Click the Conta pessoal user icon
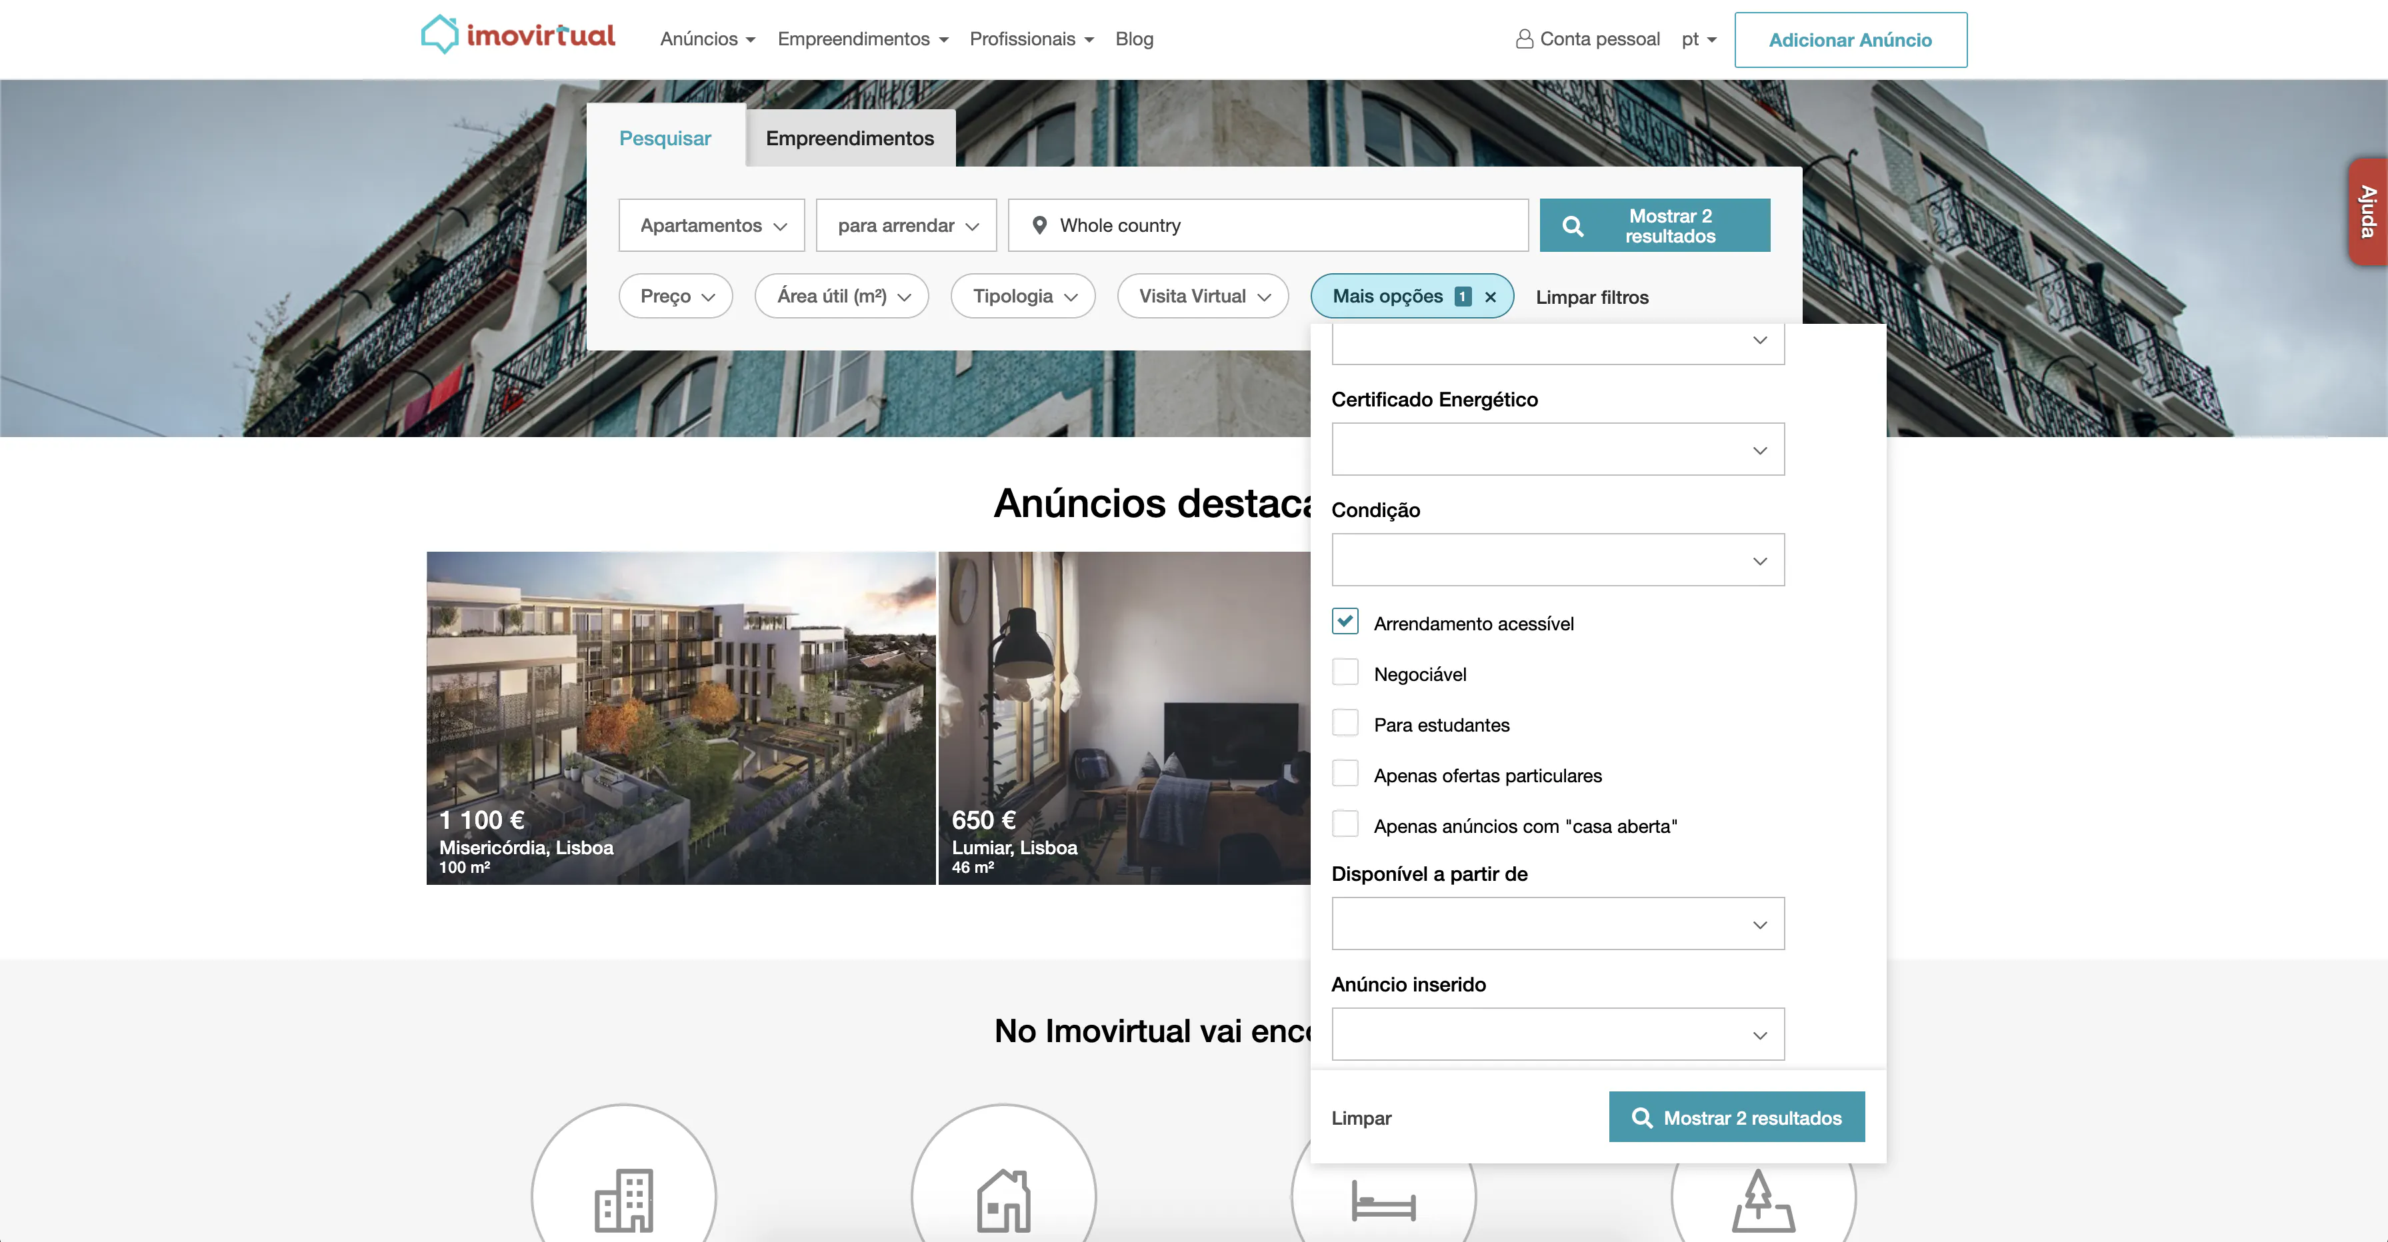 click(1523, 38)
